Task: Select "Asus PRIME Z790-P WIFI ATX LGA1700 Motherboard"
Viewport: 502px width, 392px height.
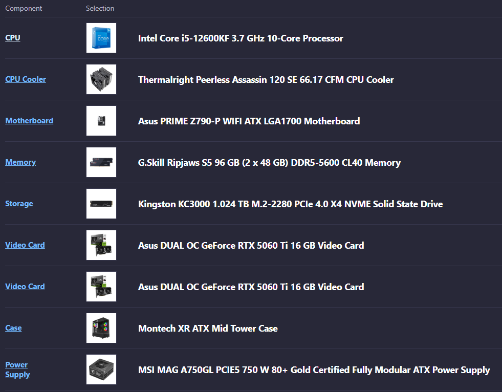Action: click(x=249, y=121)
